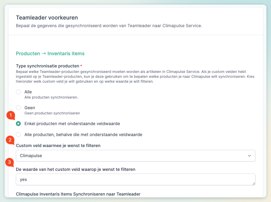Click the "Type synchronisatie producten" field label
The image size is (271, 202).
tap(47, 66)
